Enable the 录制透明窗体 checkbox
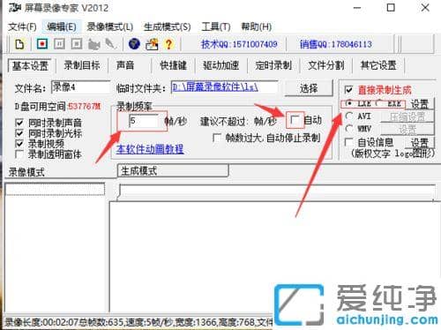This screenshot has height=330, width=441. coord(19,154)
